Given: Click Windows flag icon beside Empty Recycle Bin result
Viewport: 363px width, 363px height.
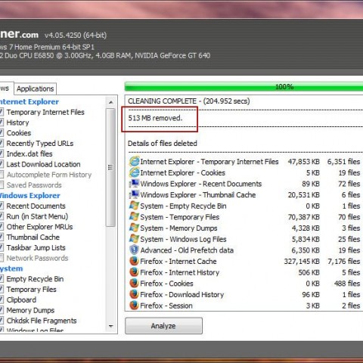Looking at the screenshot, I should (134, 206).
